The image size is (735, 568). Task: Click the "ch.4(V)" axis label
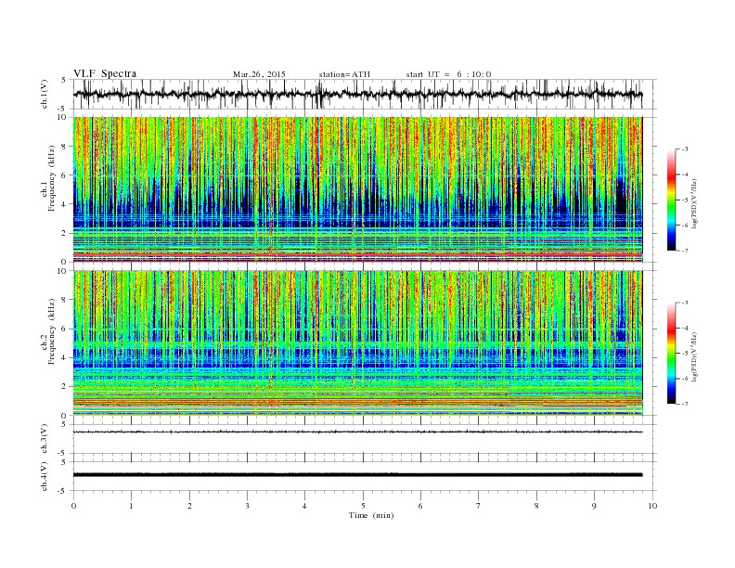tap(45, 476)
